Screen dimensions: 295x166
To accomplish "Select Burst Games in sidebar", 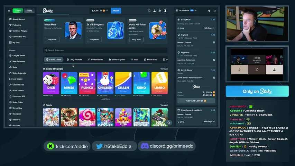I will click(17, 91).
